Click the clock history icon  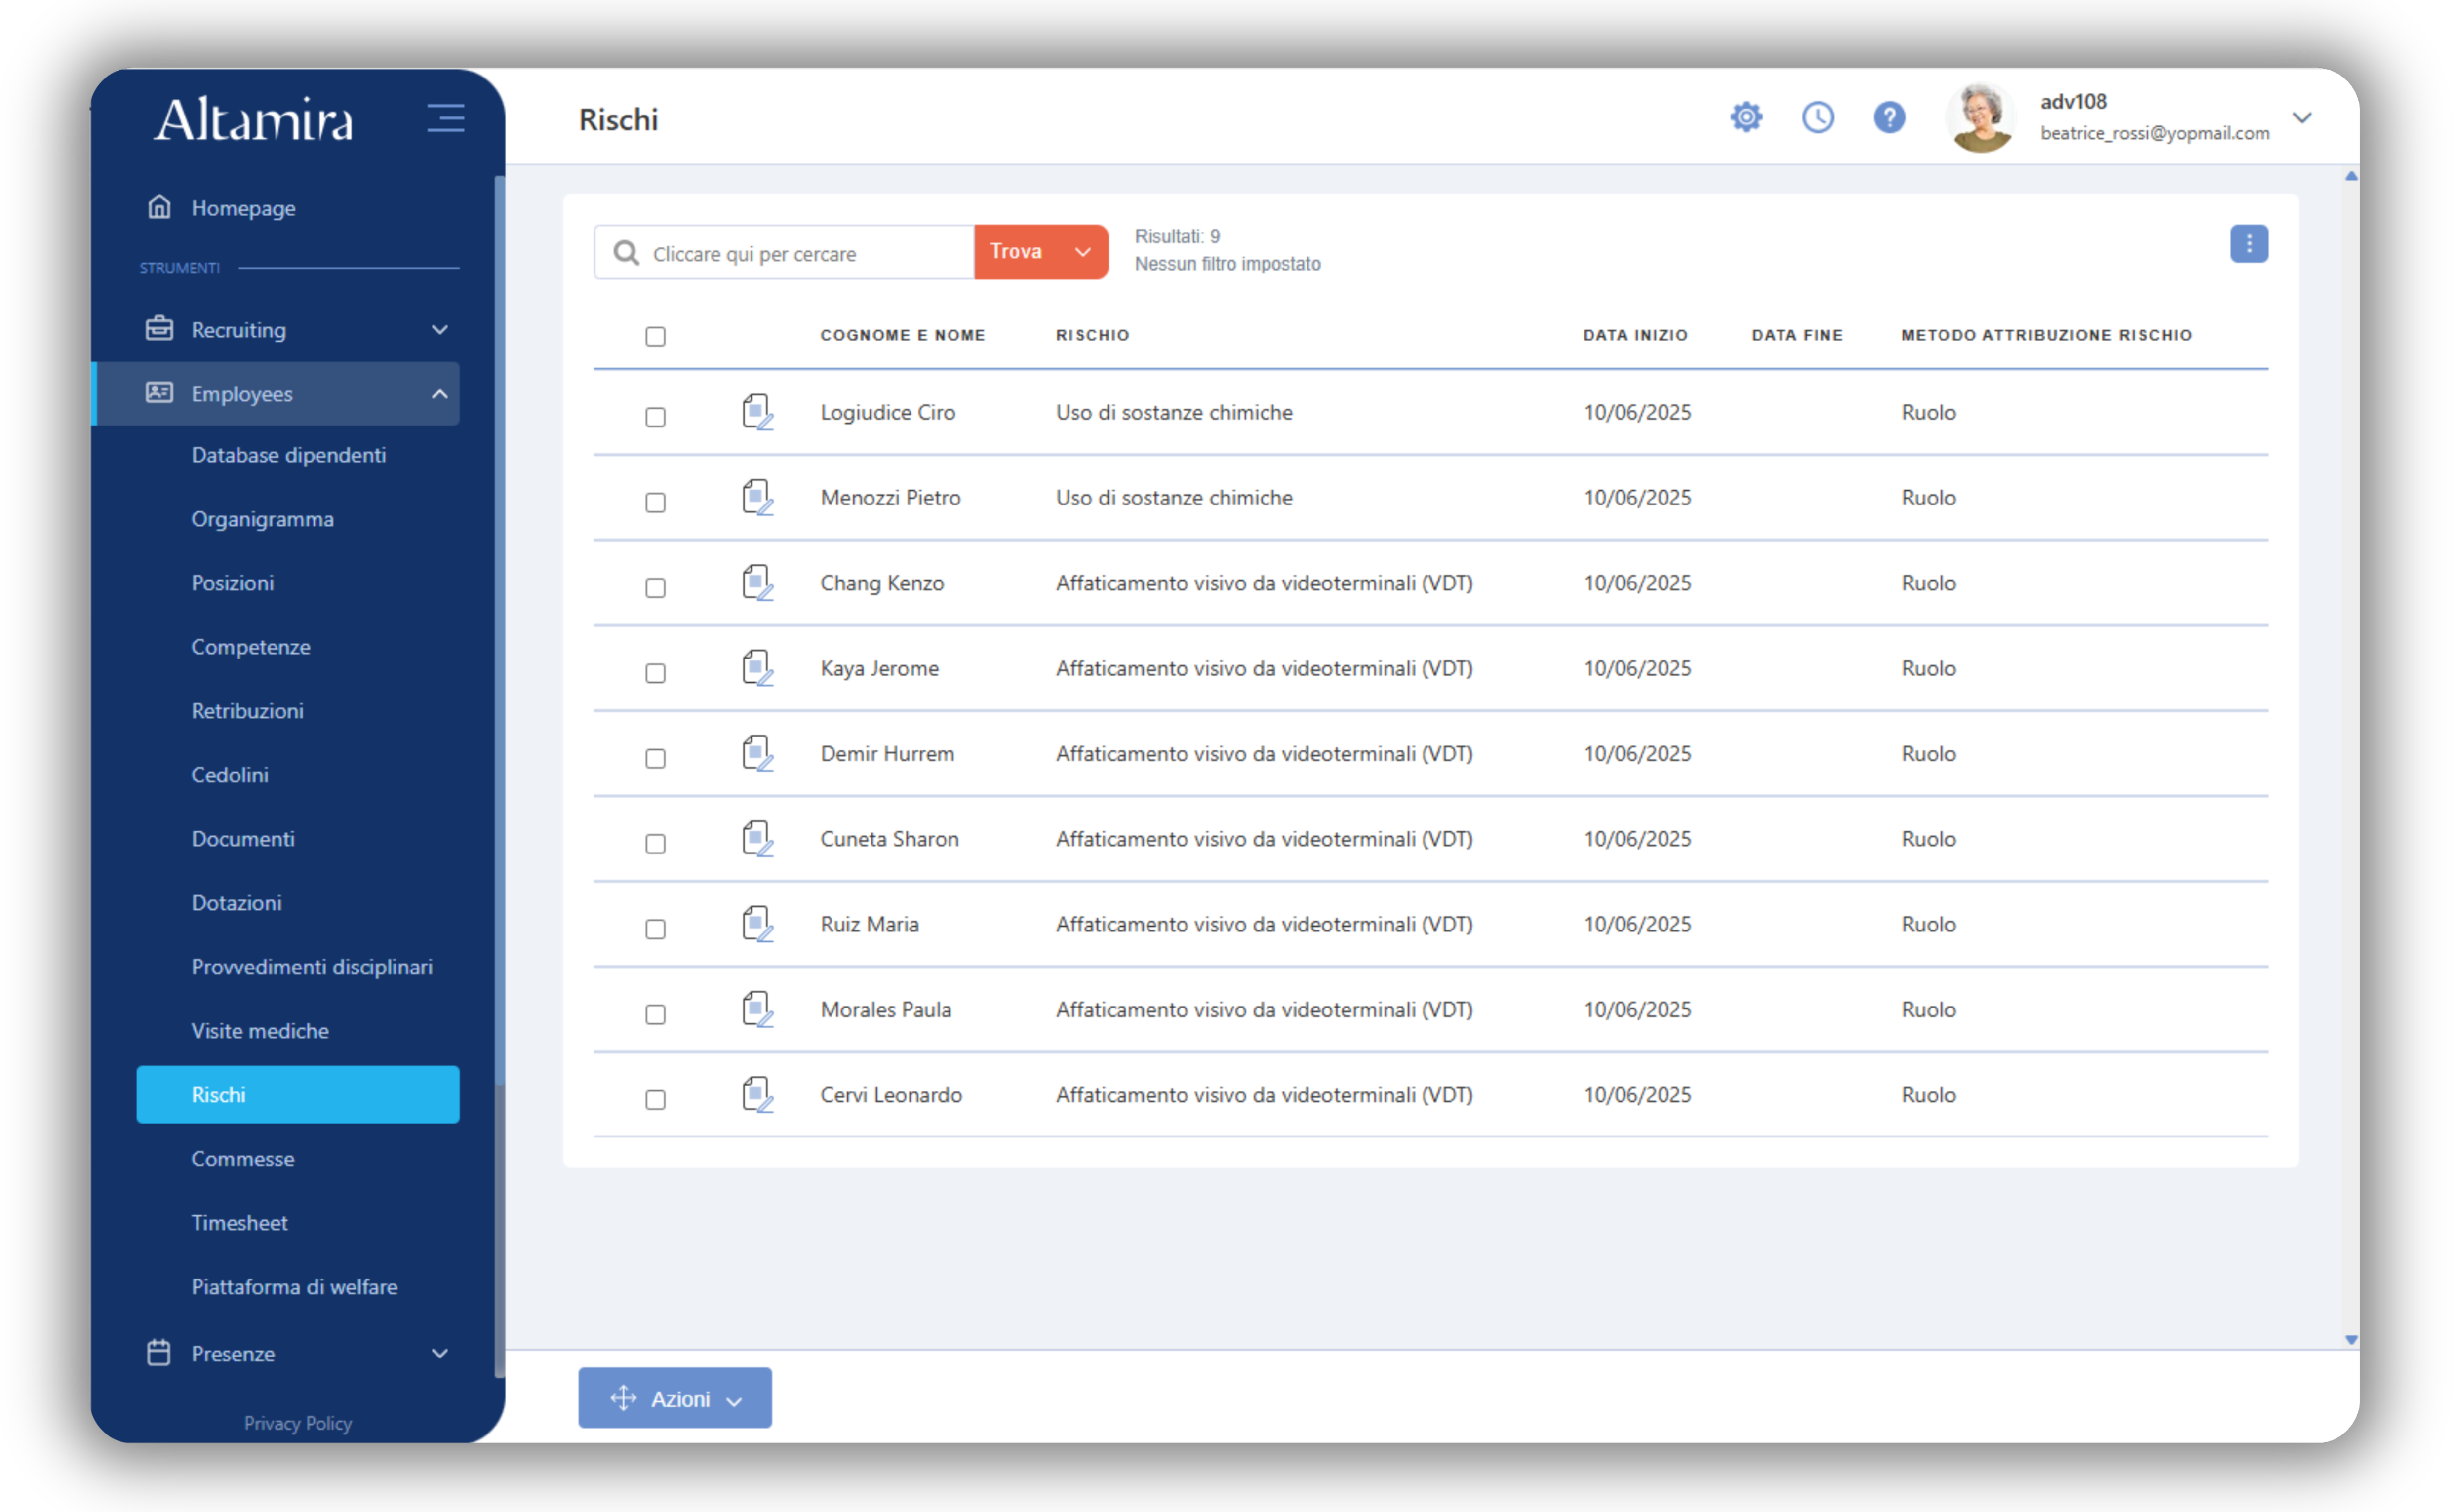pyautogui.click(x=1817, y=118)
